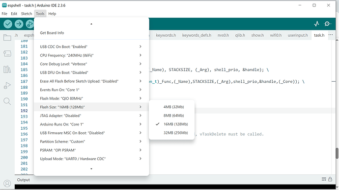The height and width of the screenshot is (190, 339).
Task: Toggle the output scroll lock icon
Action: (x=330, y=179)
